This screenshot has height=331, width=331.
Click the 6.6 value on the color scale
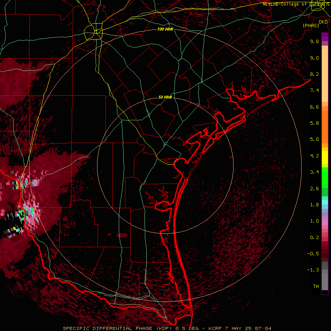[314, 107]
